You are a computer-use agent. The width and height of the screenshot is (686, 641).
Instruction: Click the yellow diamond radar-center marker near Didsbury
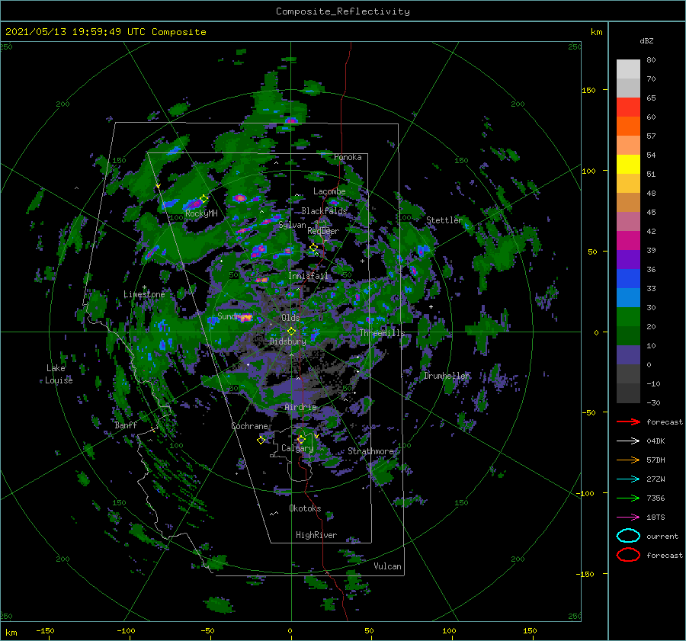click(291, 332)
